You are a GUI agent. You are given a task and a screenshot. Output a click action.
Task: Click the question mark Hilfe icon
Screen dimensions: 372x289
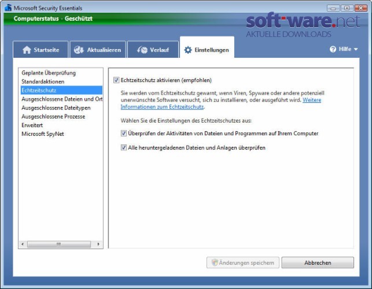pyautogui.click(x=333, y=49)
